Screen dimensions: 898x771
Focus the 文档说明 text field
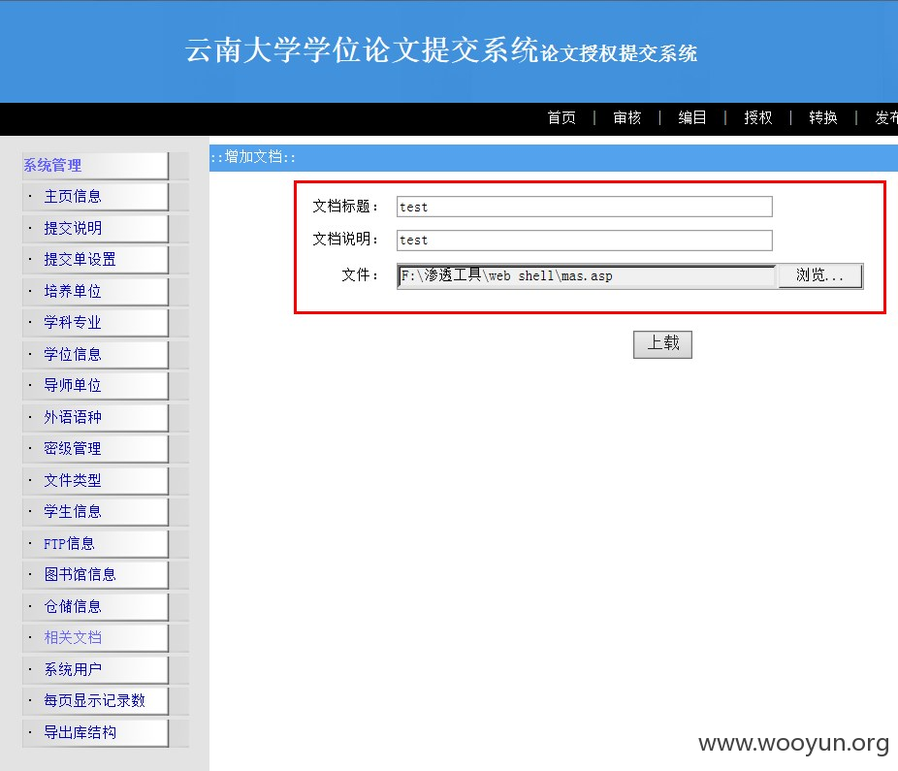click(x=584, y=240)
